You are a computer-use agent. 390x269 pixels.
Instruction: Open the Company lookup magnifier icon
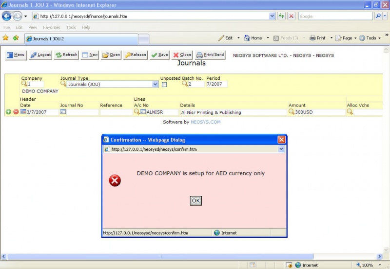(24, 84)
